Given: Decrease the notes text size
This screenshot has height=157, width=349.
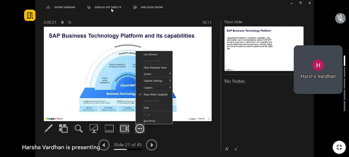Looking at the screenshot, I should click(236, 149).
